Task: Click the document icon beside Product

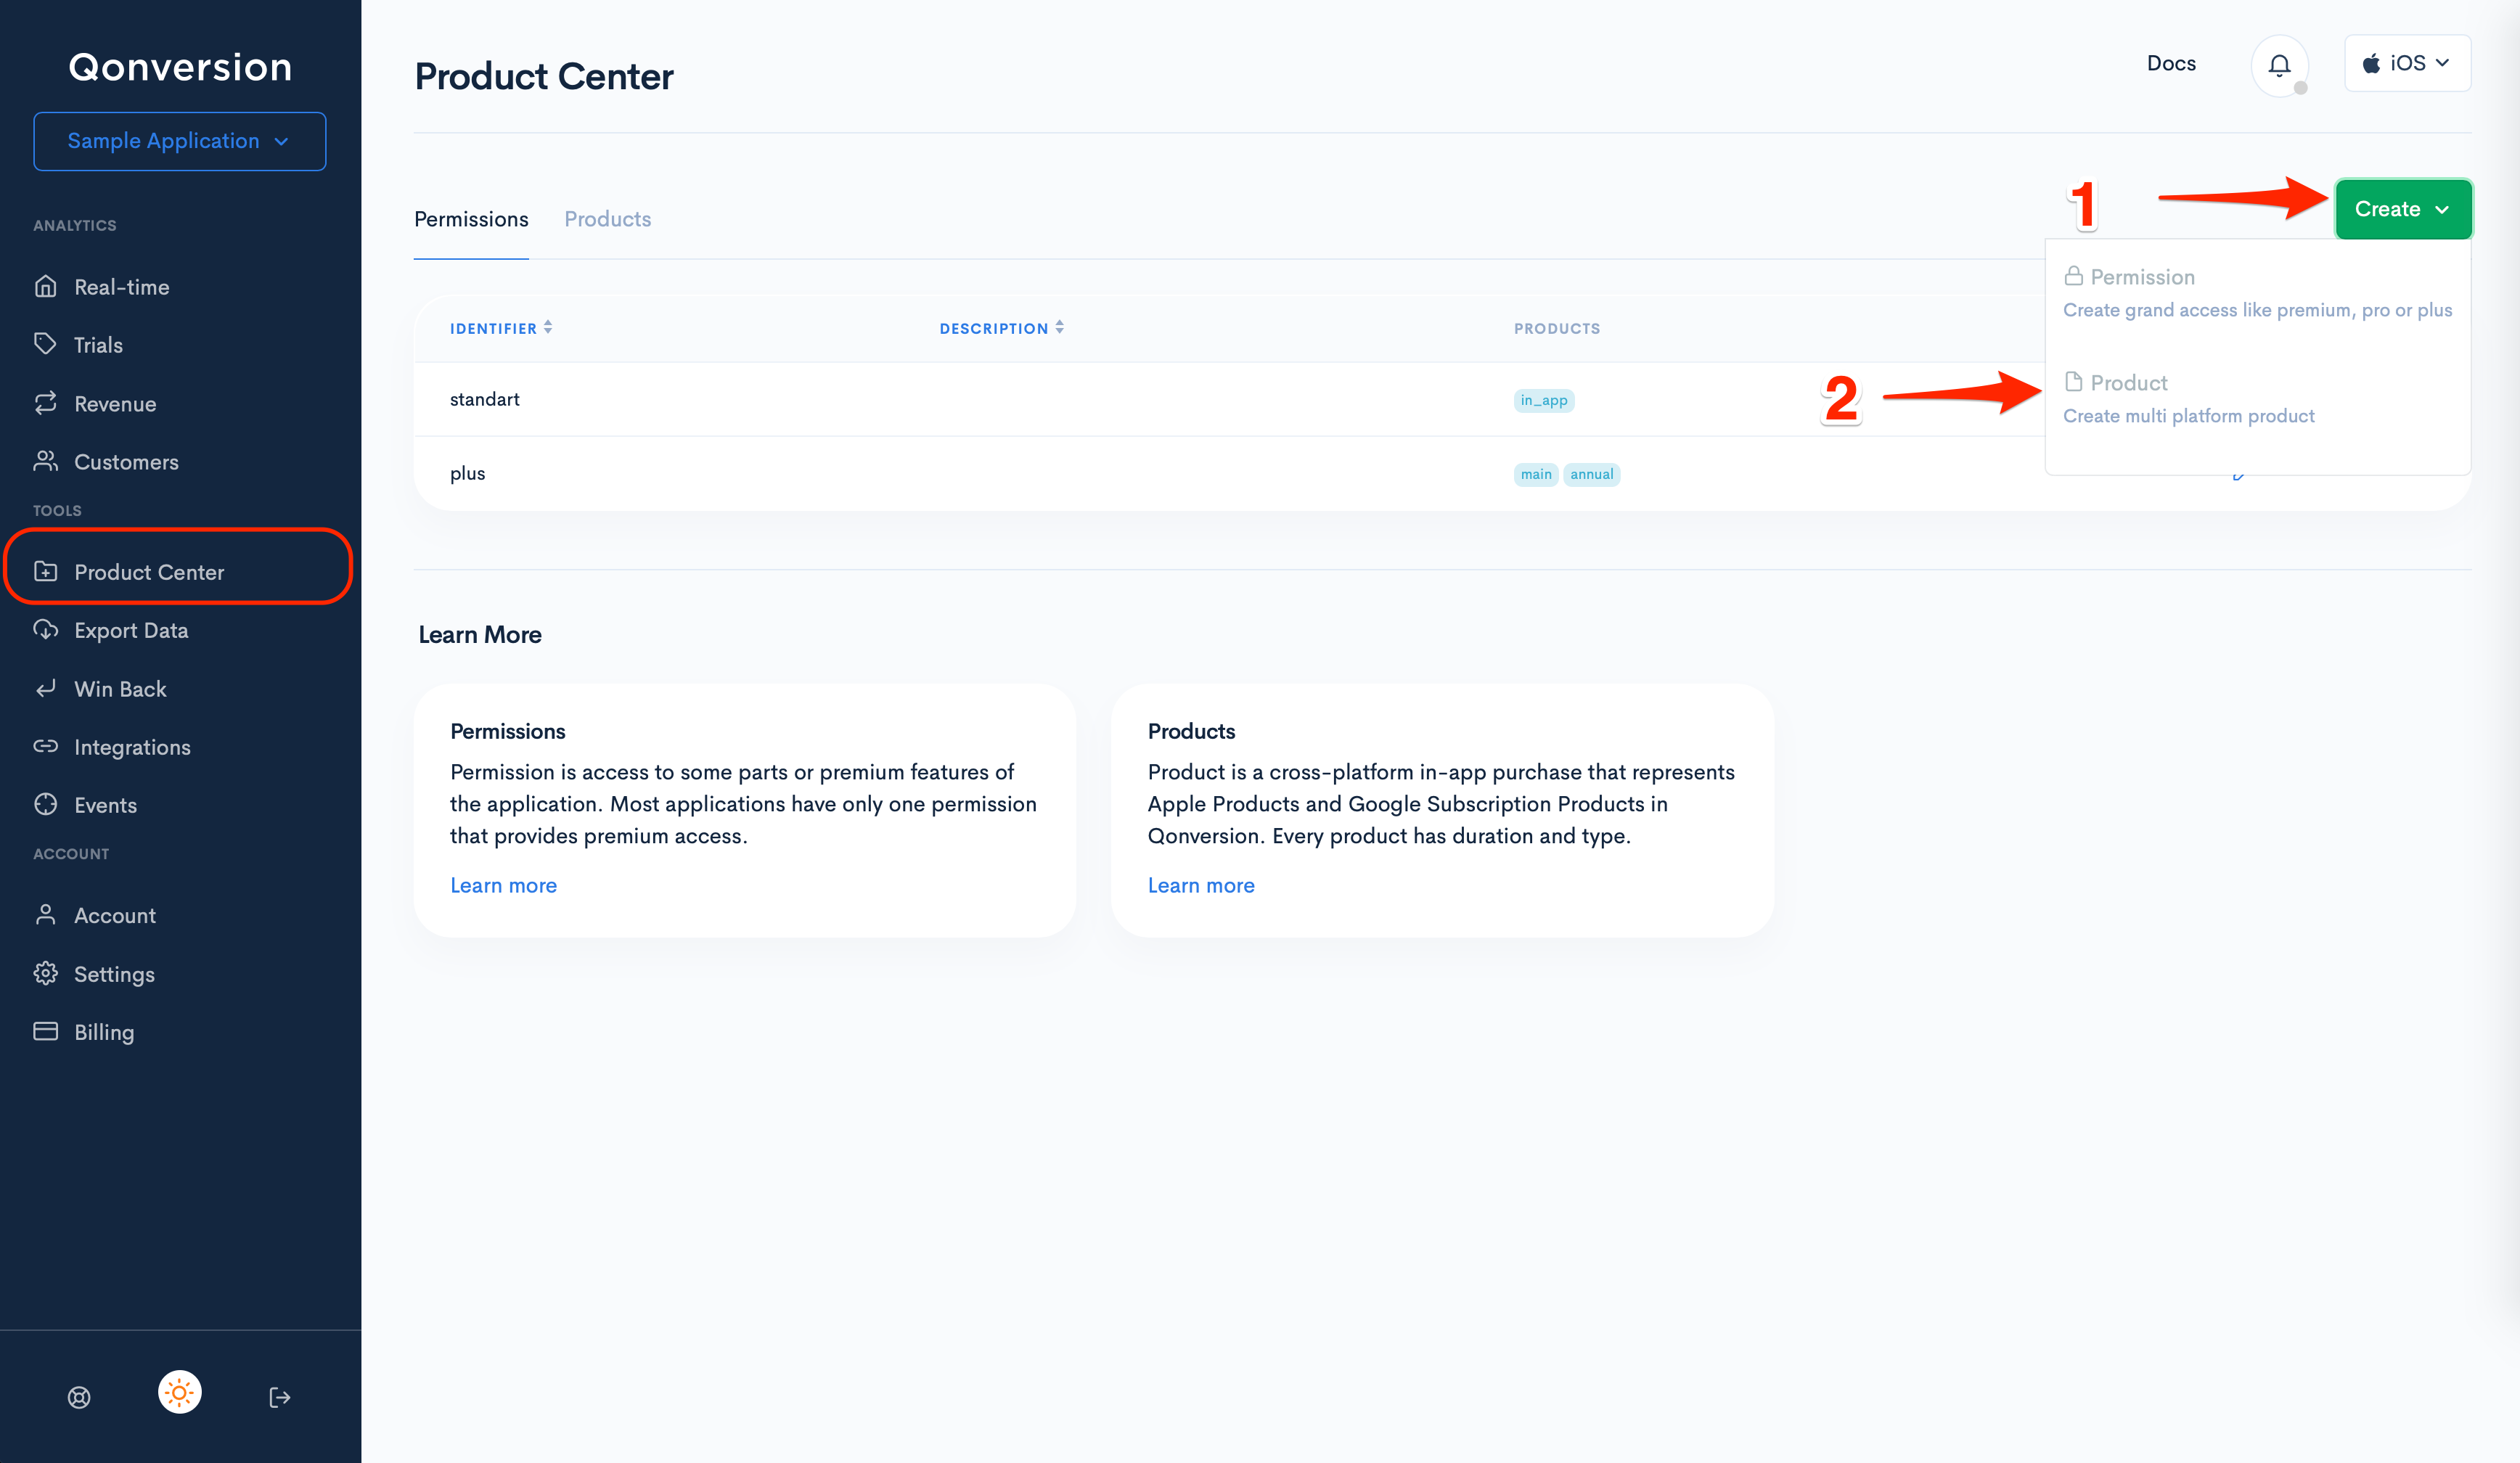Action: 2074,381
